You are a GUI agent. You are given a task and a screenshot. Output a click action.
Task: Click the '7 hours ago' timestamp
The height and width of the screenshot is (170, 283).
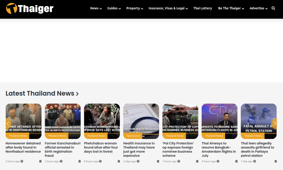(x=169, y=161)
